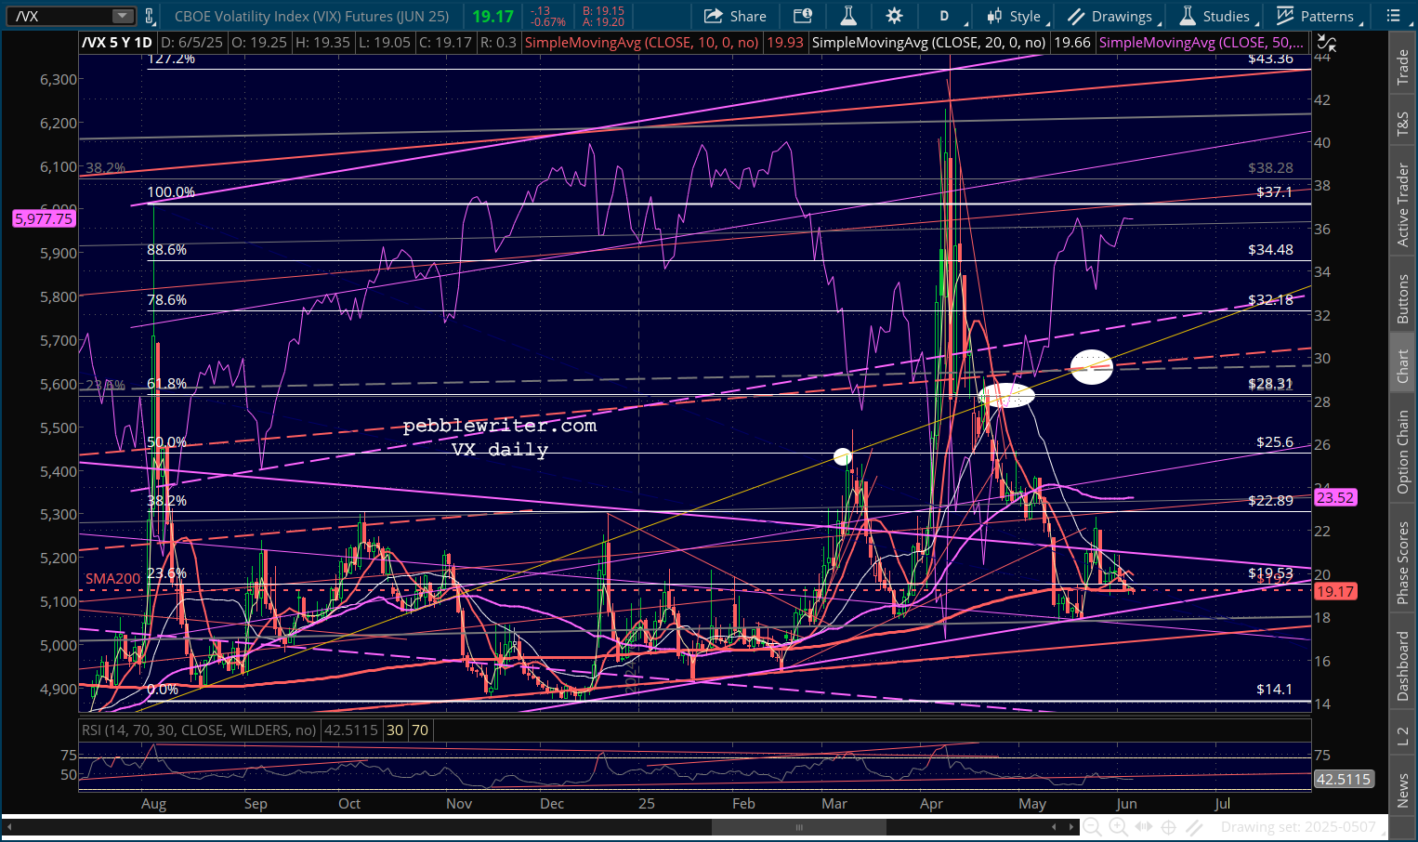Screen dimensions: 1418x842
Task: Click the horizontal time-axis scrollbar thumb
Action: click(798, 827)
